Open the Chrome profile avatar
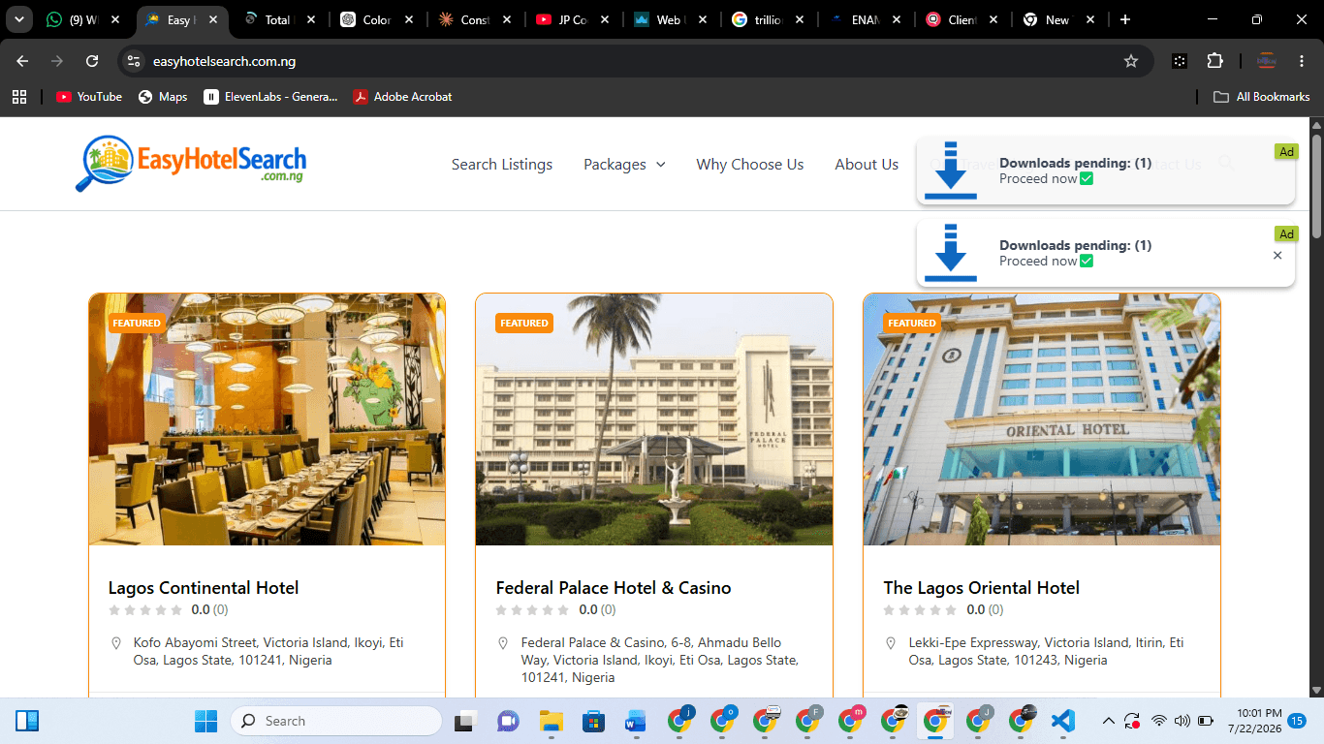This screenshot has width=1324, height=744. pyautogui.click(x=1266, y=61)
